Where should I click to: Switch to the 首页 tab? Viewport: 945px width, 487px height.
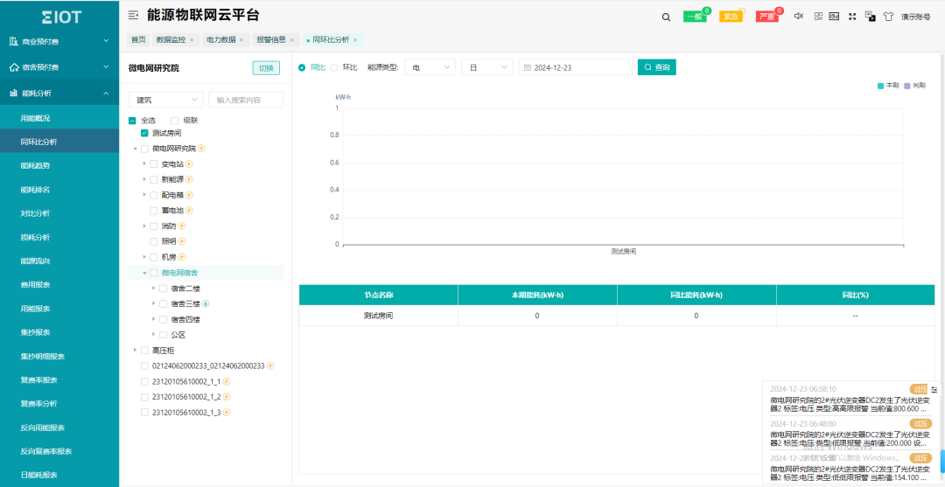coord(138,39)
